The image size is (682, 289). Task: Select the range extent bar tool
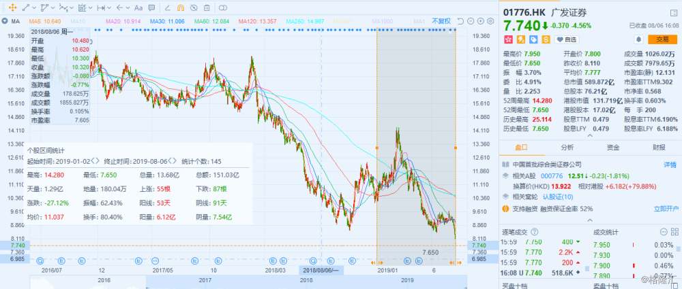pos(101,7)
